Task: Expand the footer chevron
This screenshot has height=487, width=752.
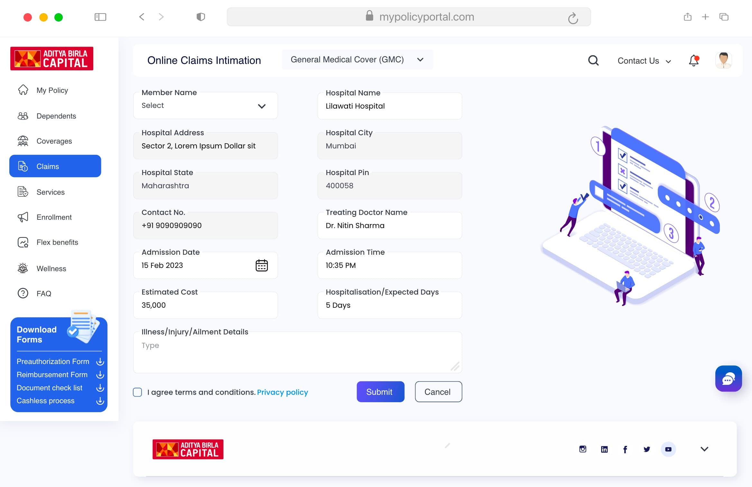Action: pos(704,449)
